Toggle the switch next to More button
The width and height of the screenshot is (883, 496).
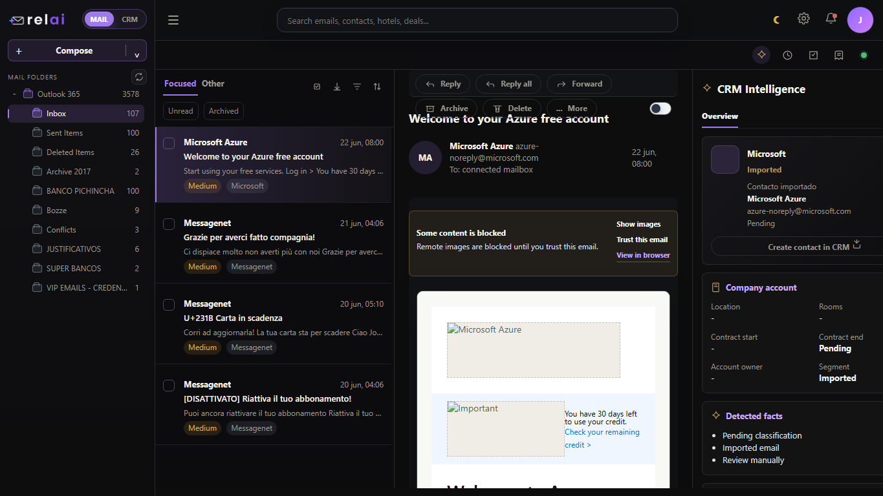click(x=660, y=108)
